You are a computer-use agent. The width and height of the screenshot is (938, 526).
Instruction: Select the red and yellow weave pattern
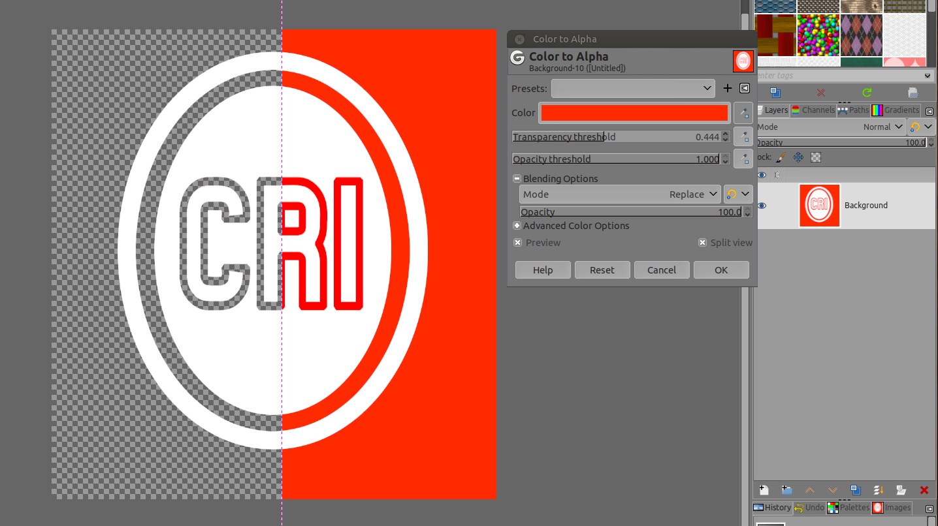click(x=775, y=35)
